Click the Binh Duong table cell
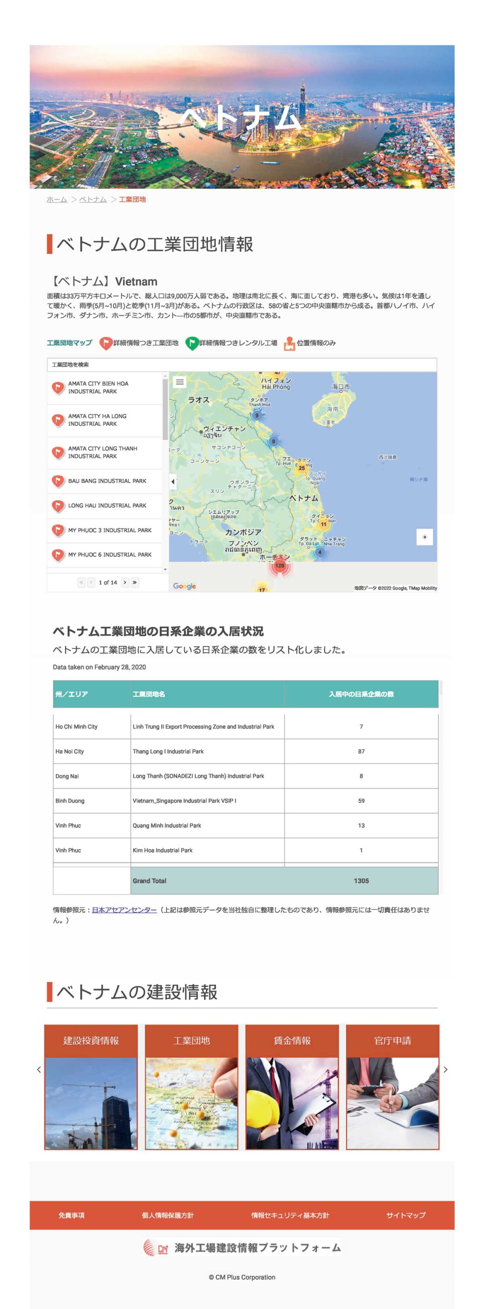 coord(91,801)
